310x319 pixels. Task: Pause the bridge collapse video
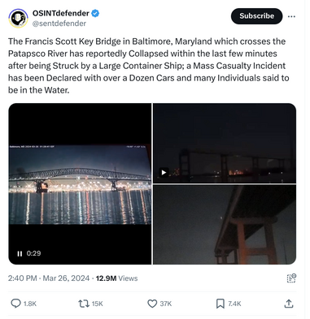click(20, 253)
